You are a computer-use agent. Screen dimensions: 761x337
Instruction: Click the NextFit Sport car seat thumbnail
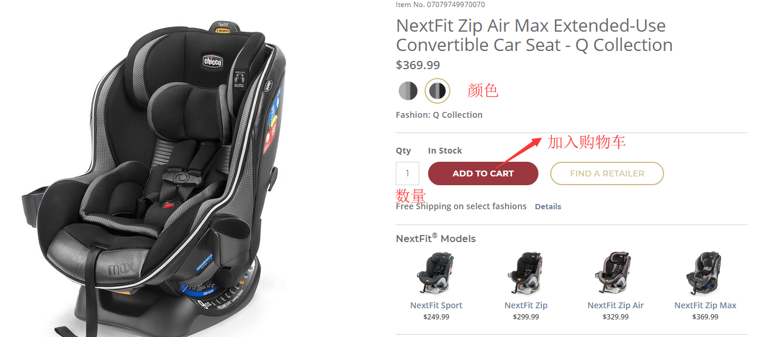pos(436,273)
